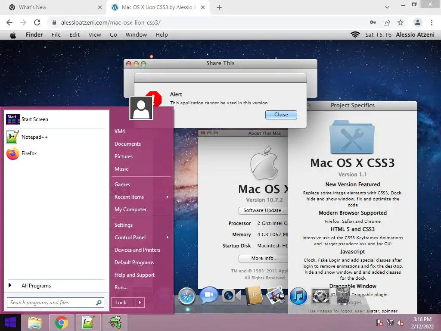The width and height of the screenshot is (441, 331).
Task: Click the muted volume tray icon
Action: coord(401,323)
